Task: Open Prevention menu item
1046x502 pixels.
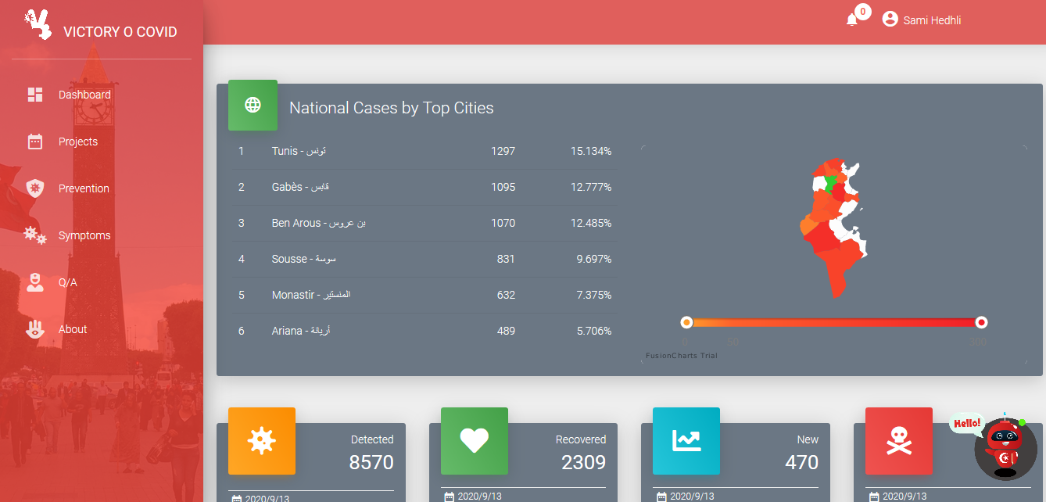Action: [x=102, y=188]
